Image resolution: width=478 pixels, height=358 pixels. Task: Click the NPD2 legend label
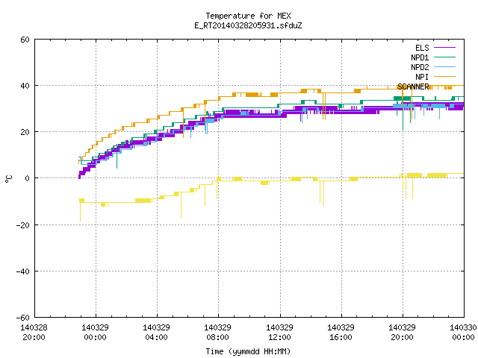(420, 67)
